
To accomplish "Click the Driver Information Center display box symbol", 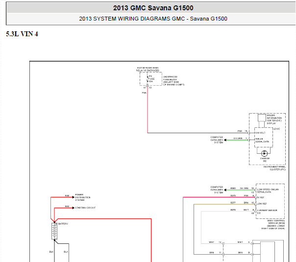I will tap(262, 118).
